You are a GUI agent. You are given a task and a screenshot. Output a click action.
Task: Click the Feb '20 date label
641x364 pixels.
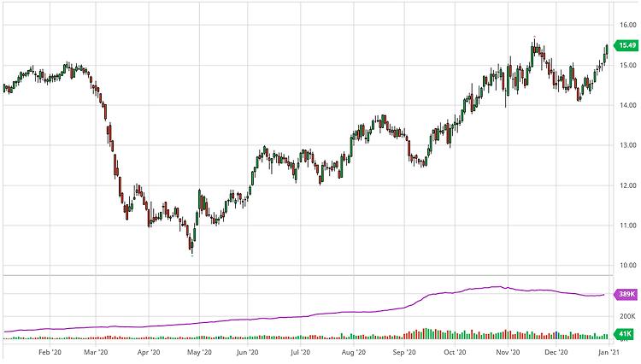point(50,352)
